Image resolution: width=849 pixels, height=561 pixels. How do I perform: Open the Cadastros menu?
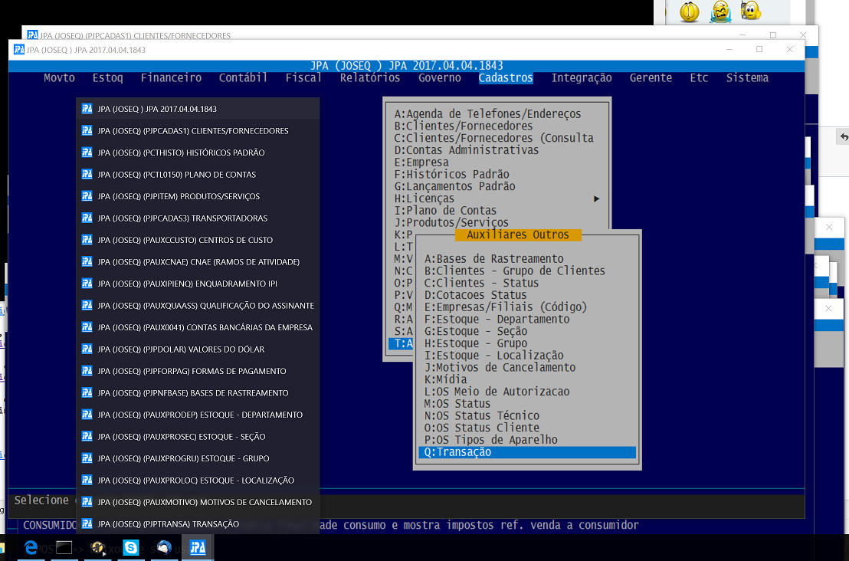506,78
